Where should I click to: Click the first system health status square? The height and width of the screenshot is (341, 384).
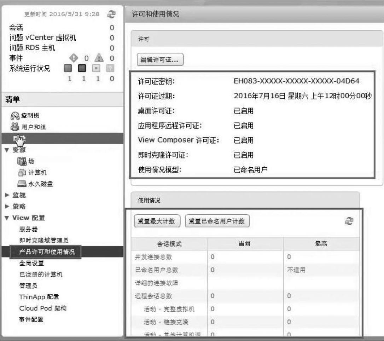[68, 68]
